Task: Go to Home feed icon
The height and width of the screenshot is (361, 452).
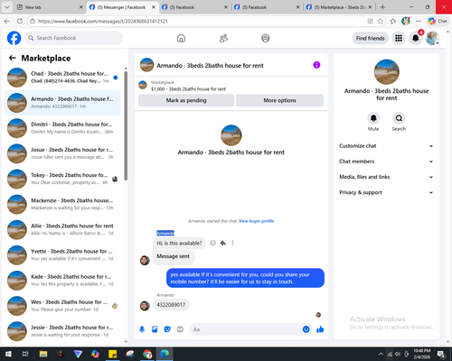Action: click(181, 38)
